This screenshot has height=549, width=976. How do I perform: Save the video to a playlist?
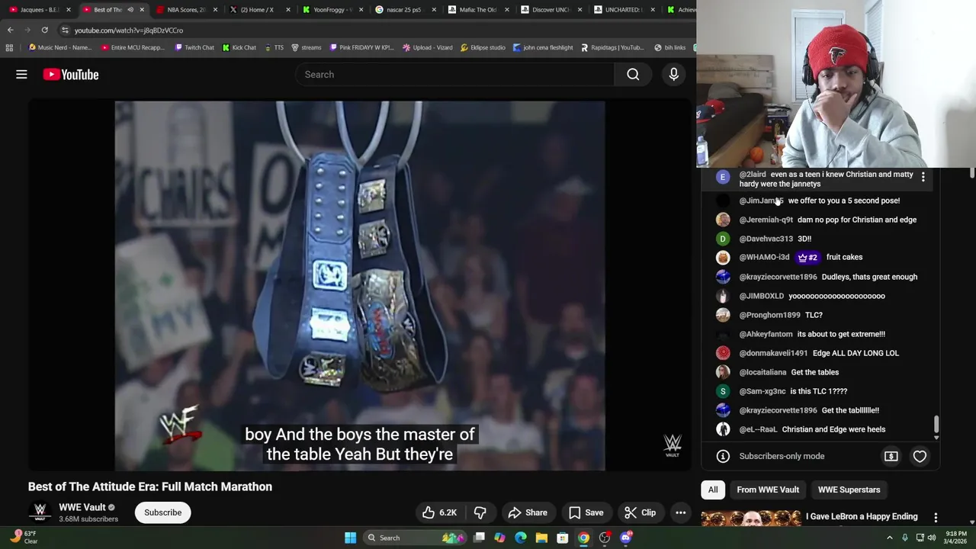tap(586, 512)
